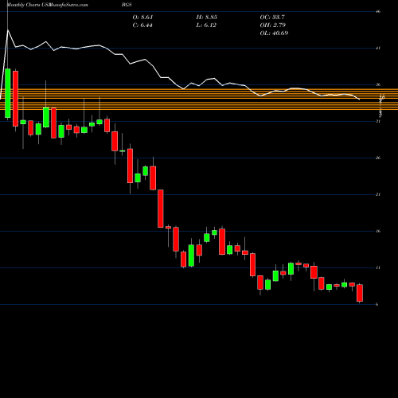Image resolution: width=398 pixels, height=398 pixels.
Task: Click the BGS ticker symbol label
Action: [127, 5]
